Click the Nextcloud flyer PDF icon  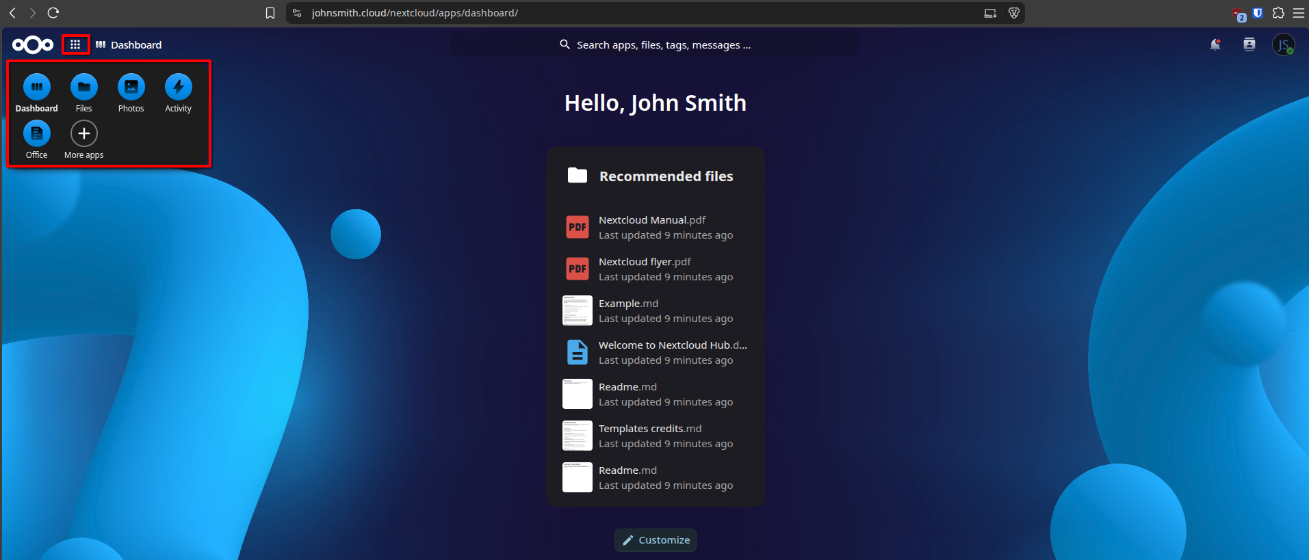(x=578, y=269)
